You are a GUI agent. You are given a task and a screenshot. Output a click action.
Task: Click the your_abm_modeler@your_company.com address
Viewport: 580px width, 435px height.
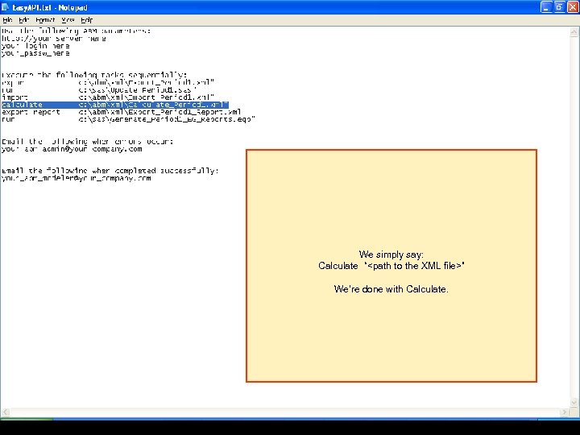[x=77, y=178]
